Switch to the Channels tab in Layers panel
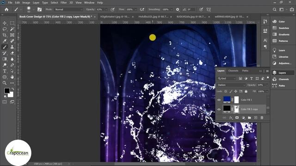This screenshot has height=166, width=296. point(233,71)
